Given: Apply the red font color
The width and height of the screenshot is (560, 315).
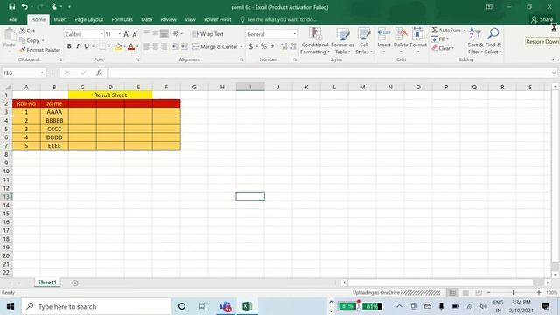Looking at the screenshot, I should [131, 46].
